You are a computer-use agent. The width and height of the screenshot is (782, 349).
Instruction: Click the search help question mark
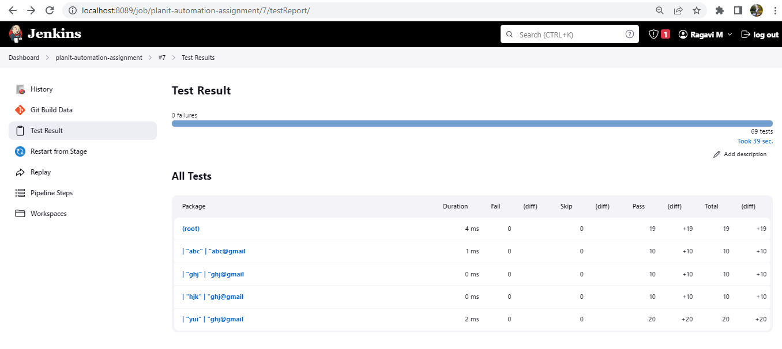pyautogui.click(x=629, y=34)
